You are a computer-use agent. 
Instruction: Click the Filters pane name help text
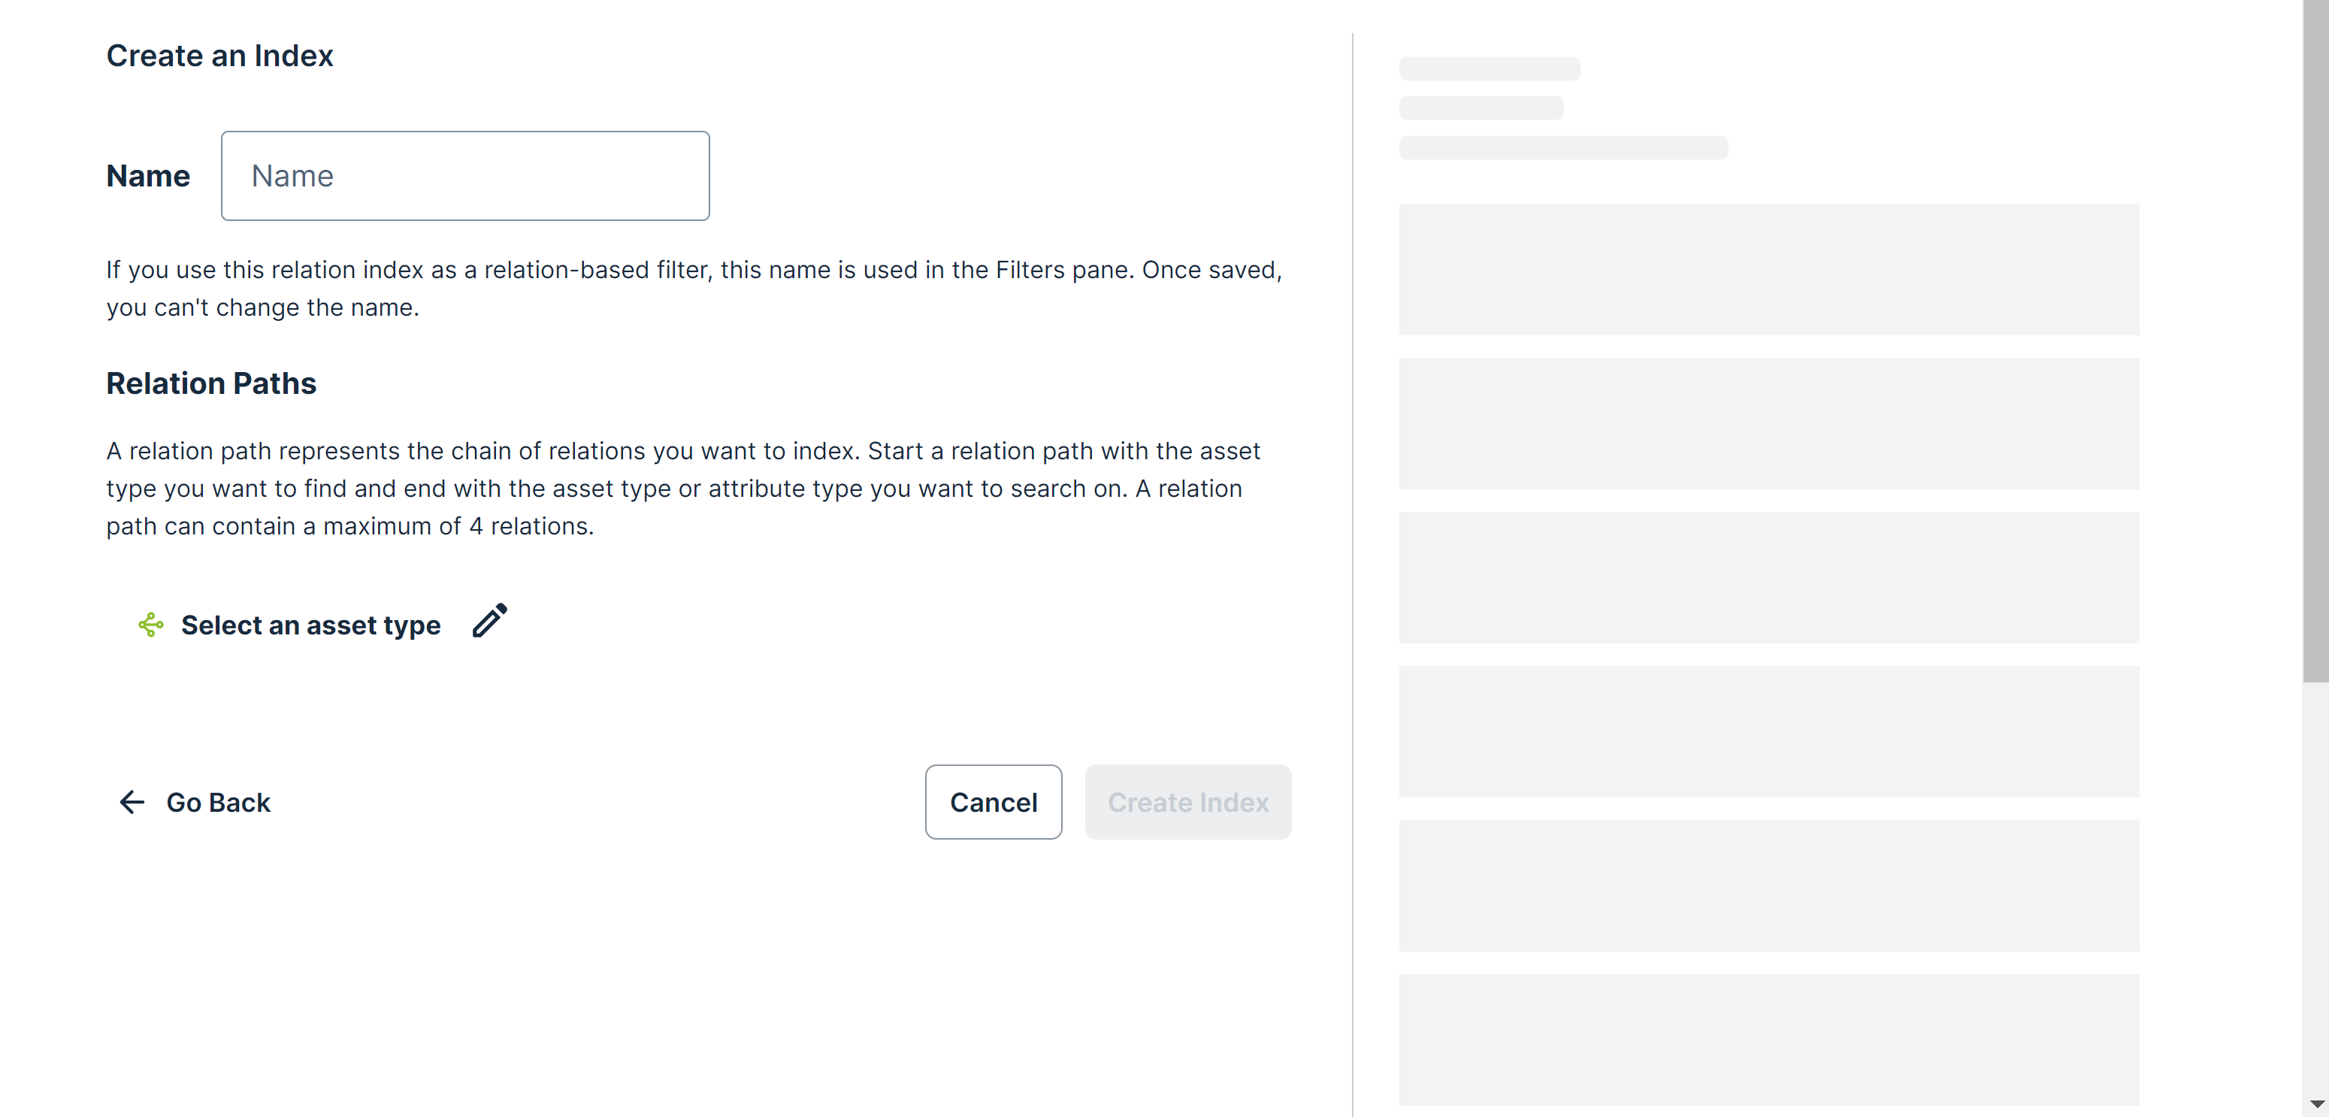(694, 289)
